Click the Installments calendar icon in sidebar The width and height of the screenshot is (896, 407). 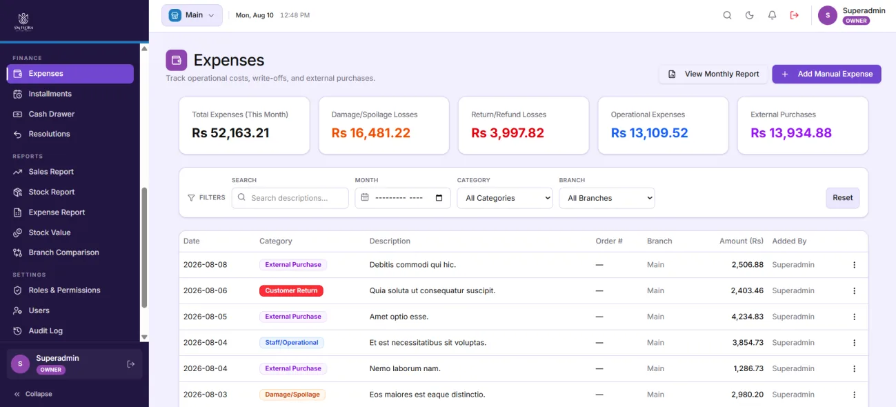pos(17,94)
